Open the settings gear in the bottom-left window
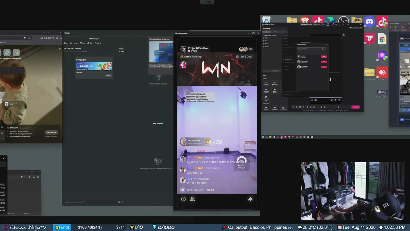 (x=38, y=177)
